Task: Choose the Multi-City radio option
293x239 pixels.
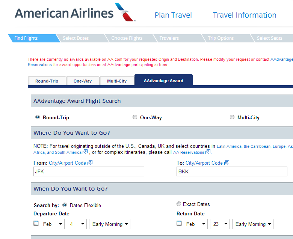Action: 232,117
